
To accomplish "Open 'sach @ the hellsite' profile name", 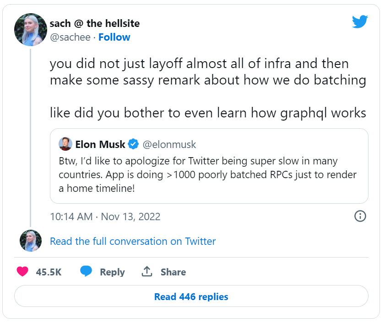I will [x=94, y=23].
